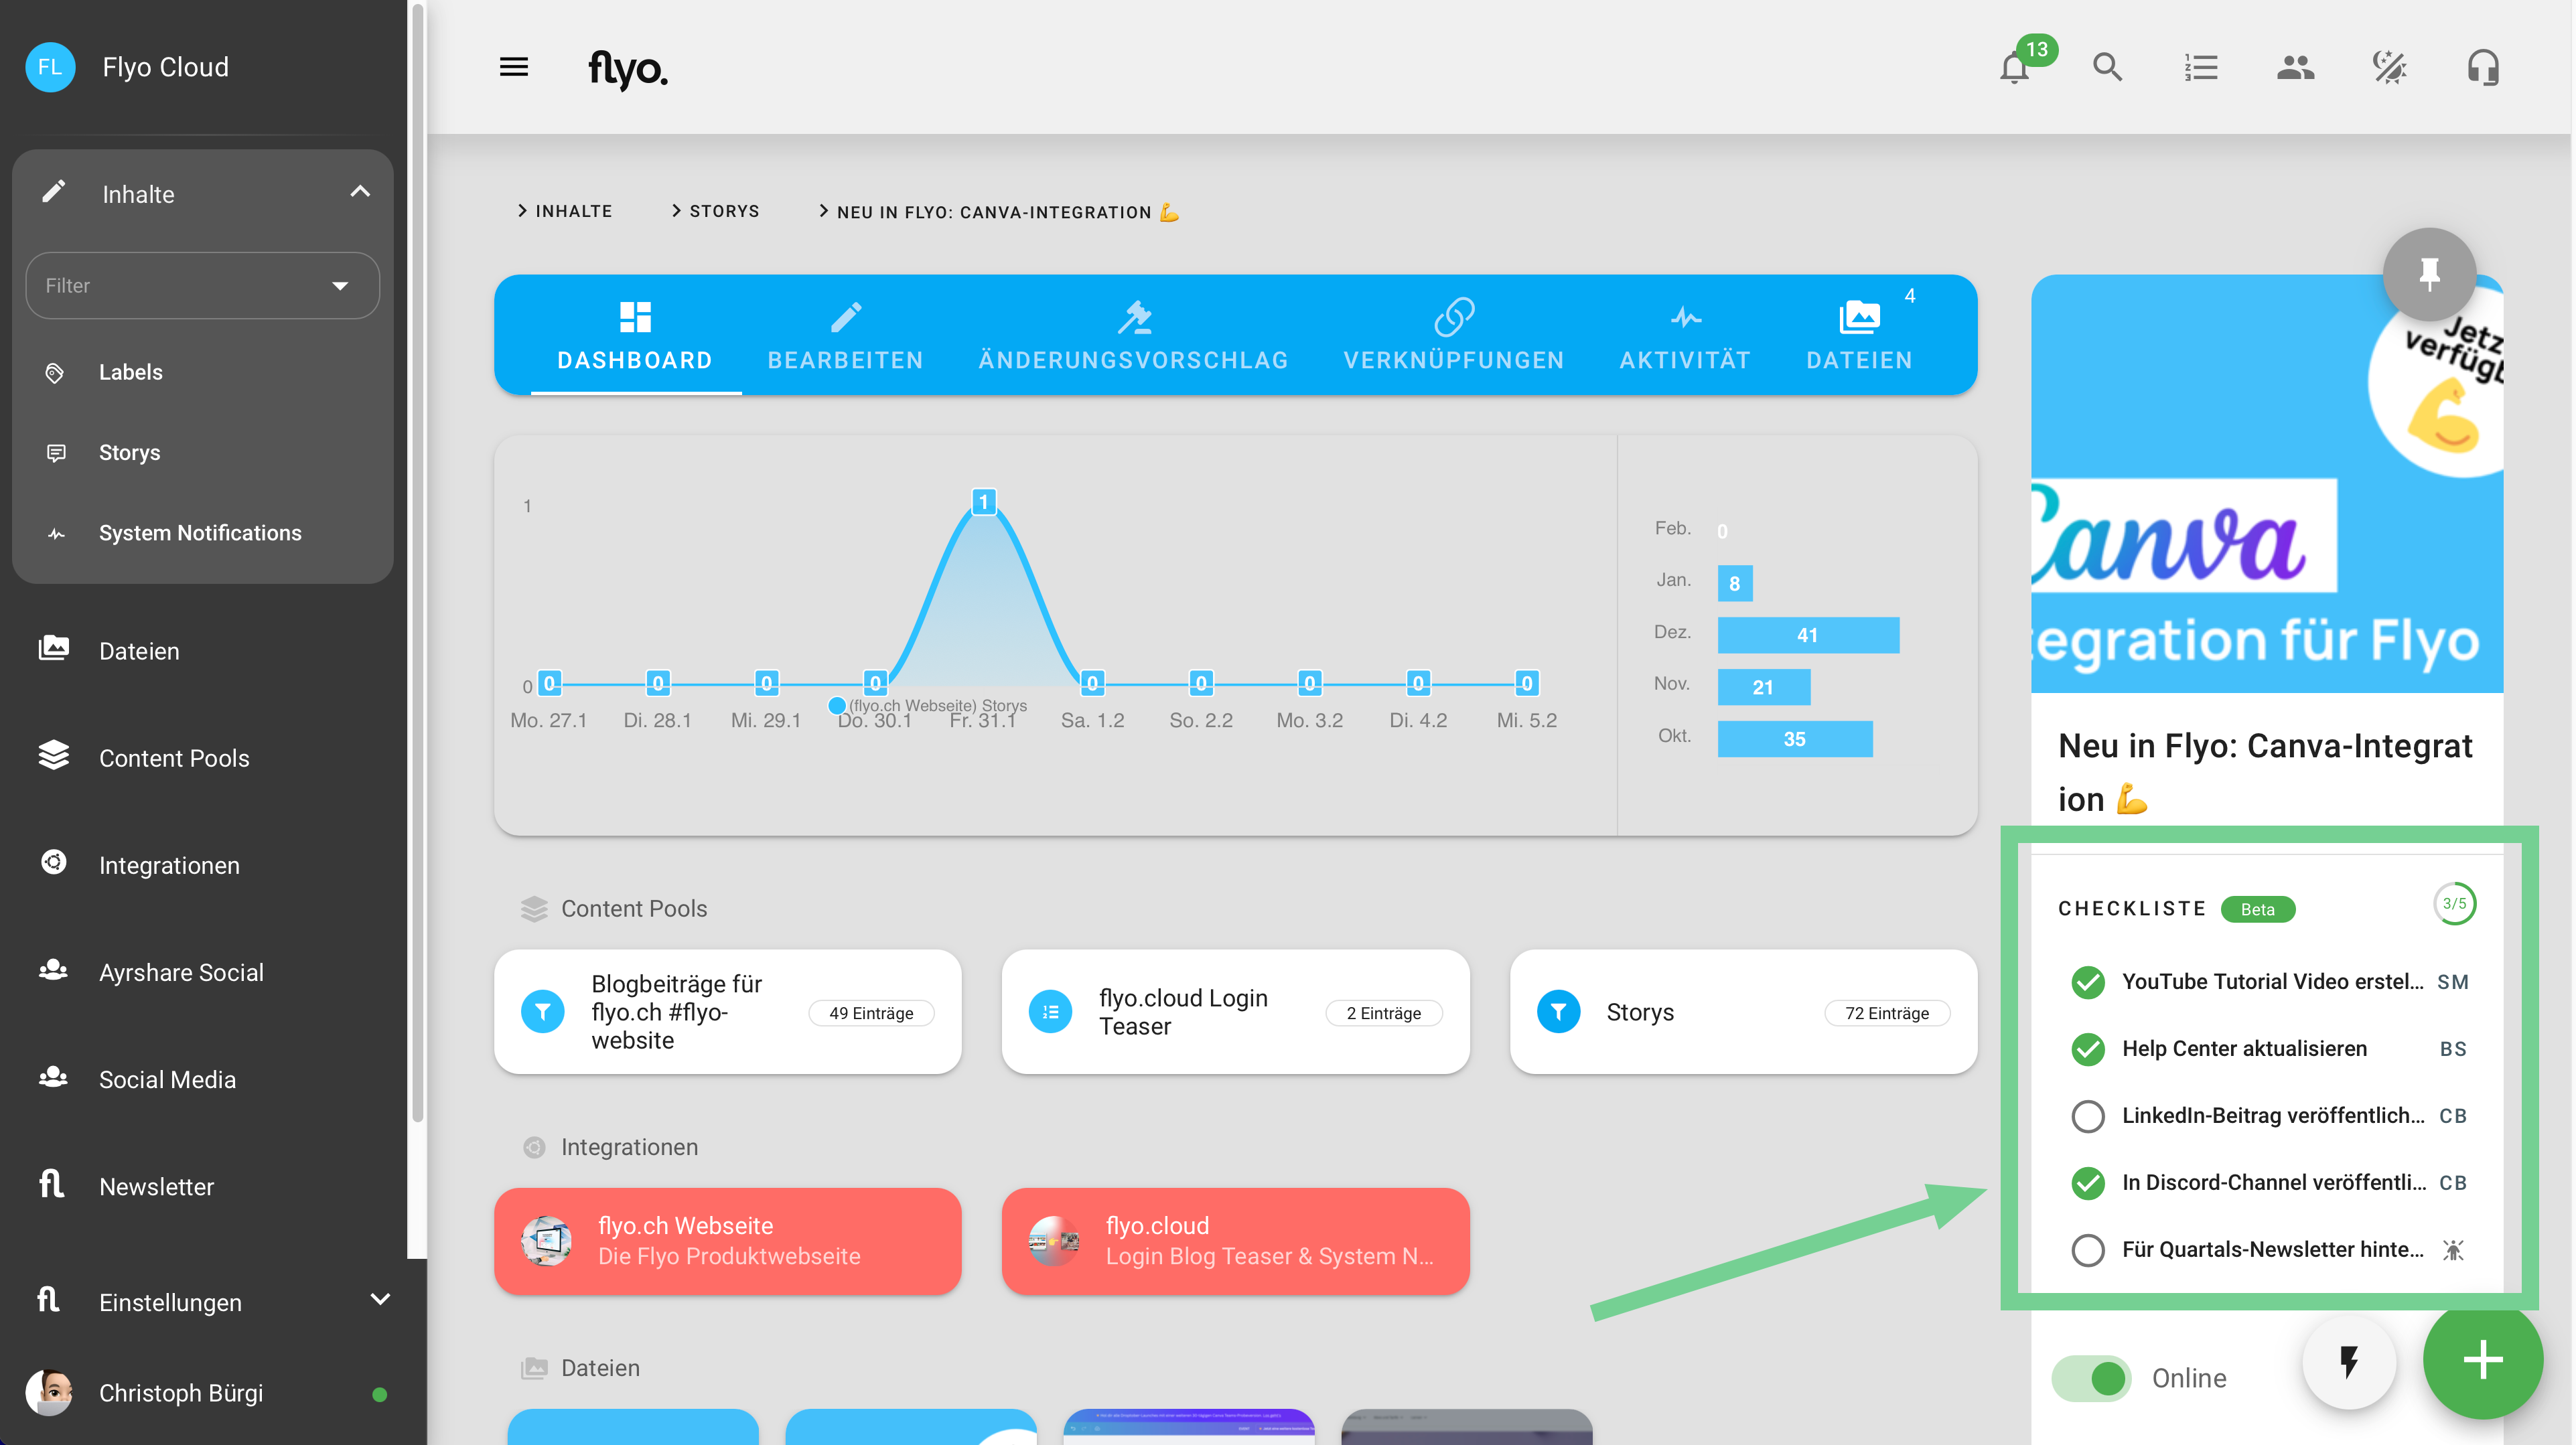The height and width of the screenshot is (1445, 2576).
Task: Open Blogbeiträge für flyo.ch content pool
Action: (x=728, y=1012)
